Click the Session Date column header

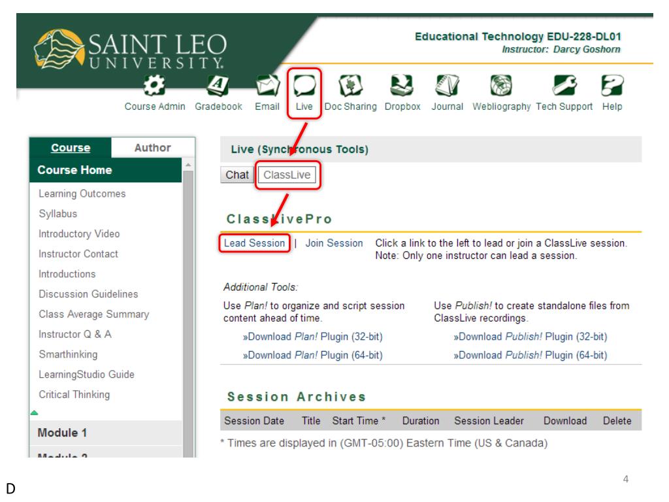click(254, 421)
